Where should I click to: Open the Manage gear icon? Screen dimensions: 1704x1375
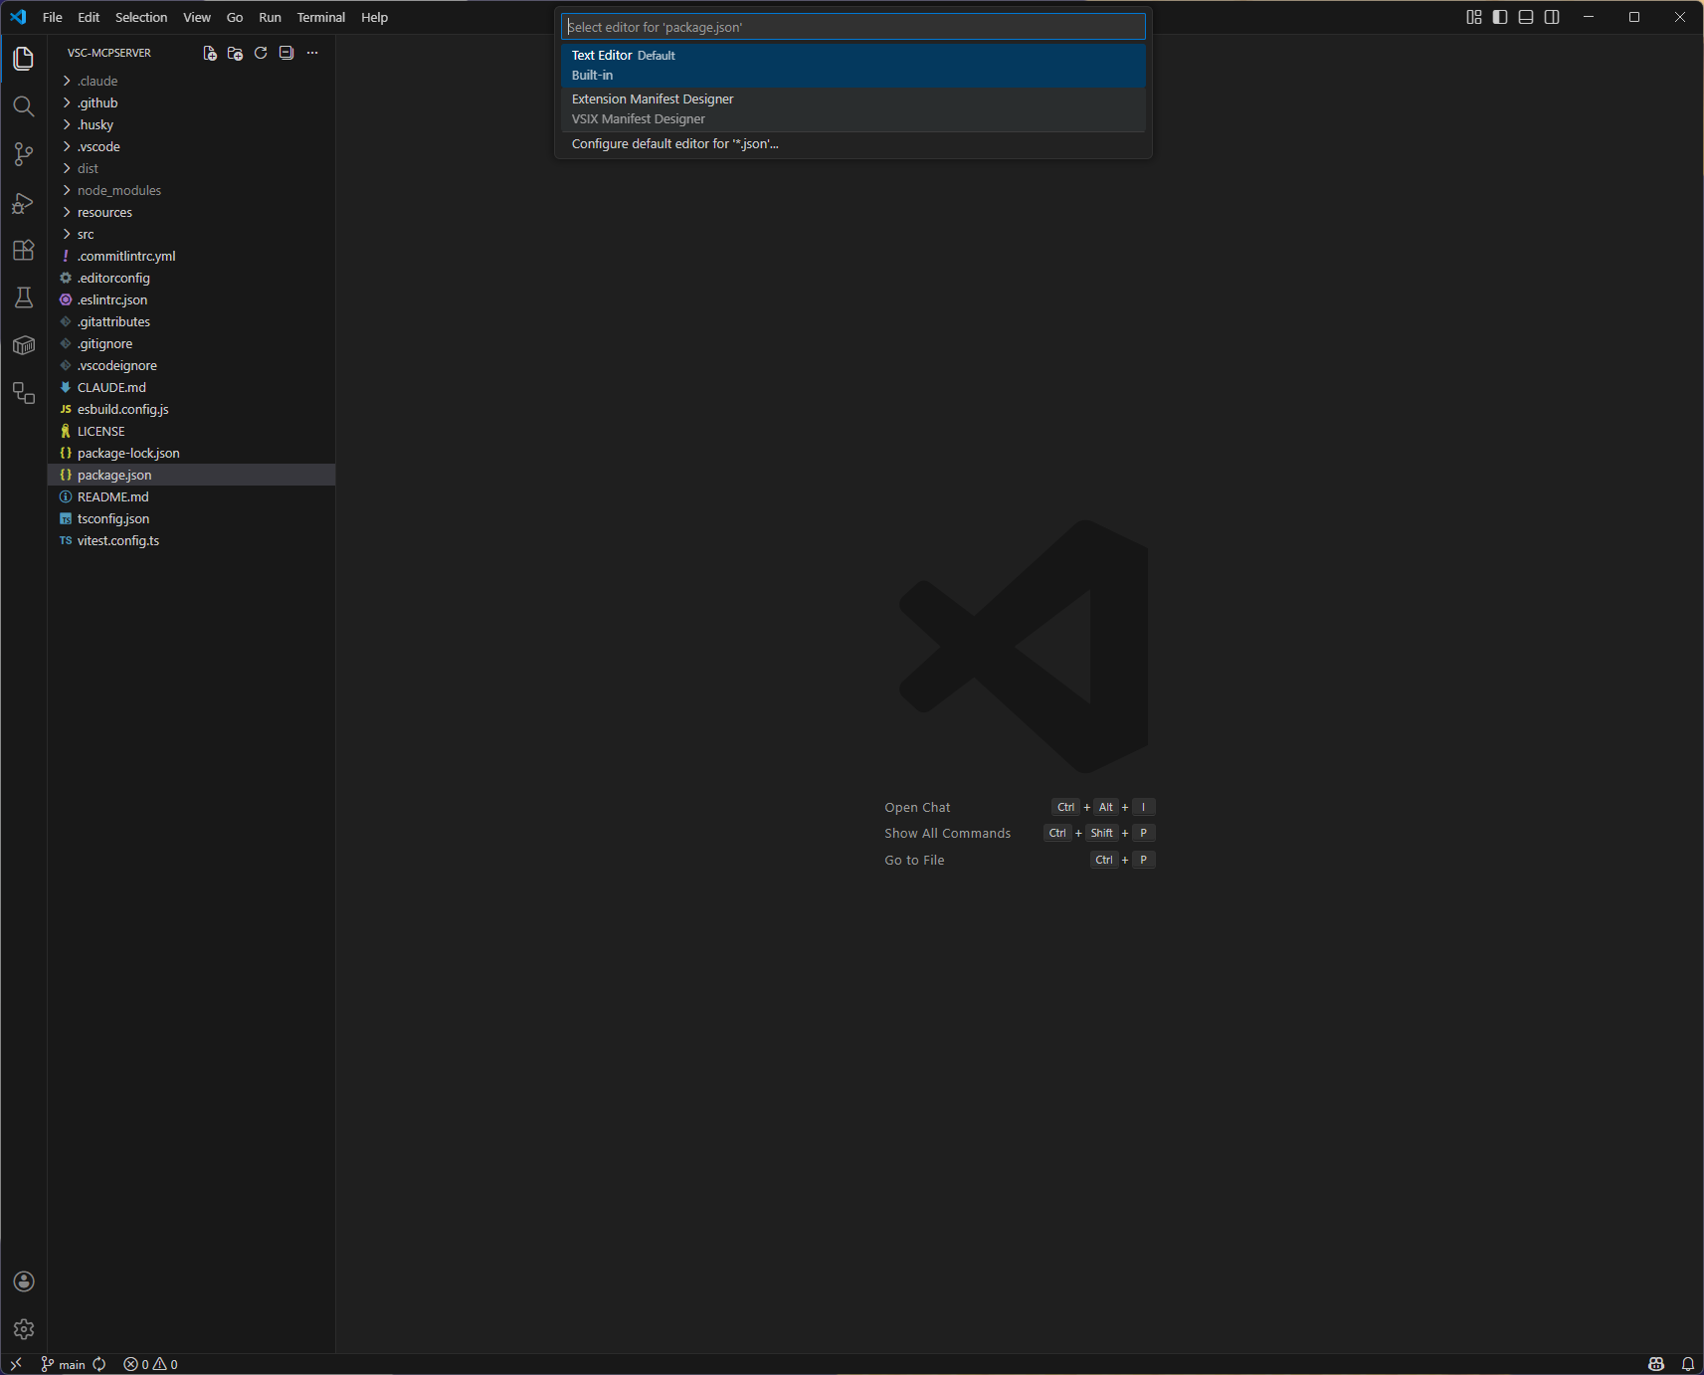(x=24, y=1329)
